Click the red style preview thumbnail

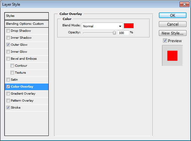[x=172, y=56]
